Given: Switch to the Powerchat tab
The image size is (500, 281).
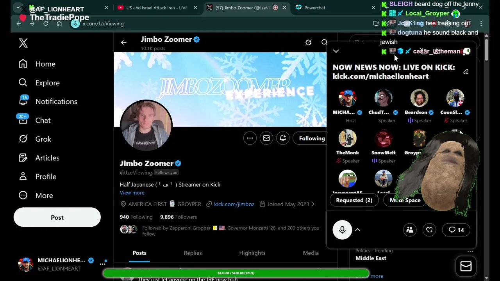Looking at the screenshot, I should (335, 8).
